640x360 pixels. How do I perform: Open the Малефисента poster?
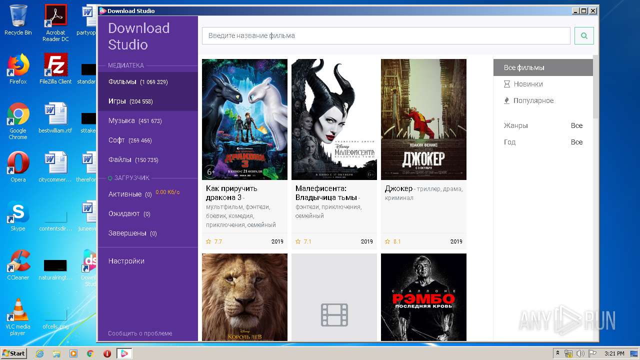[x=334, y=119]
